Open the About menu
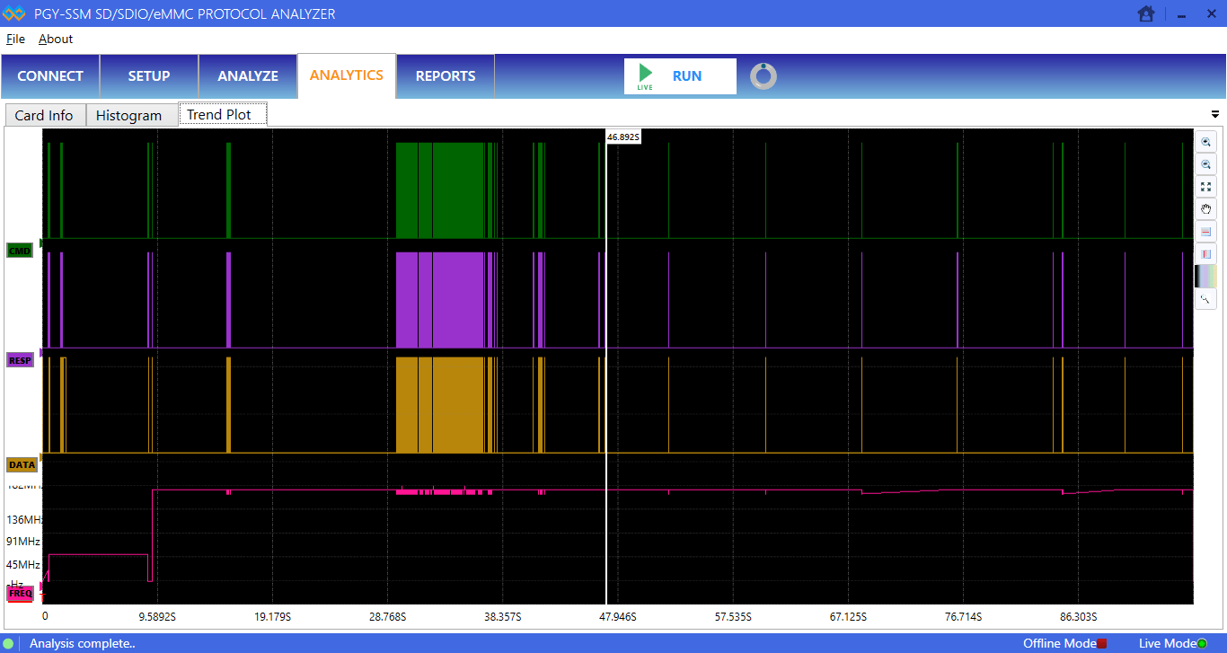The image size is (1227, 653). coord(55,39)
